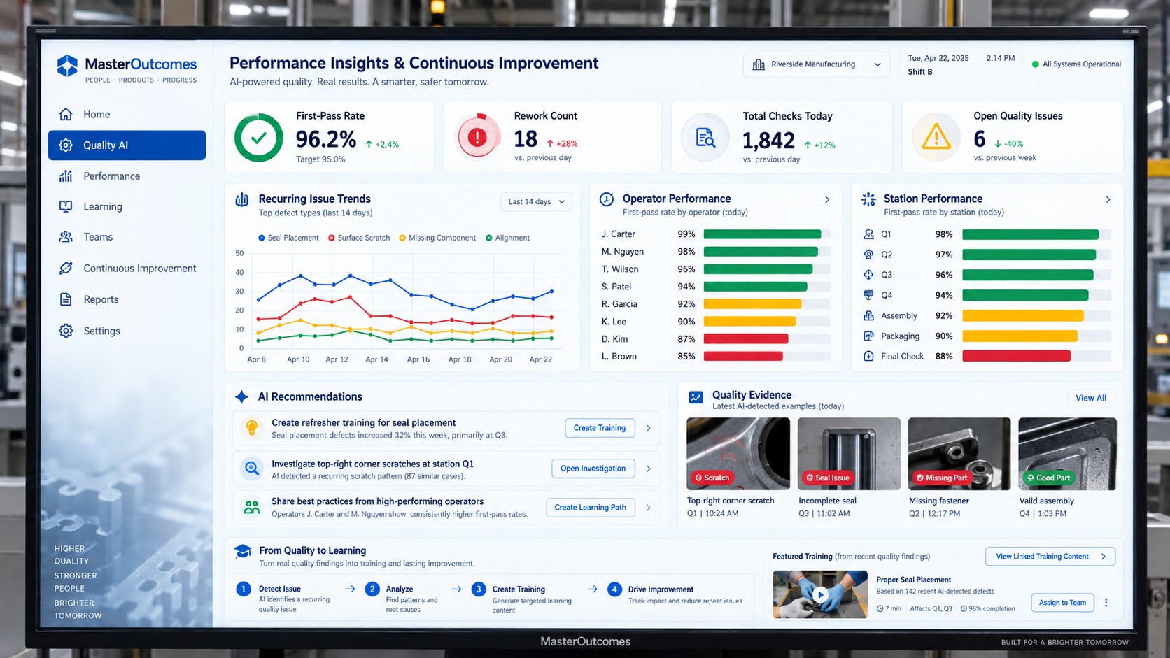Open the Last 14 days range dropdown
This screenshot has height=658, width=1170.
click(536, 202)
